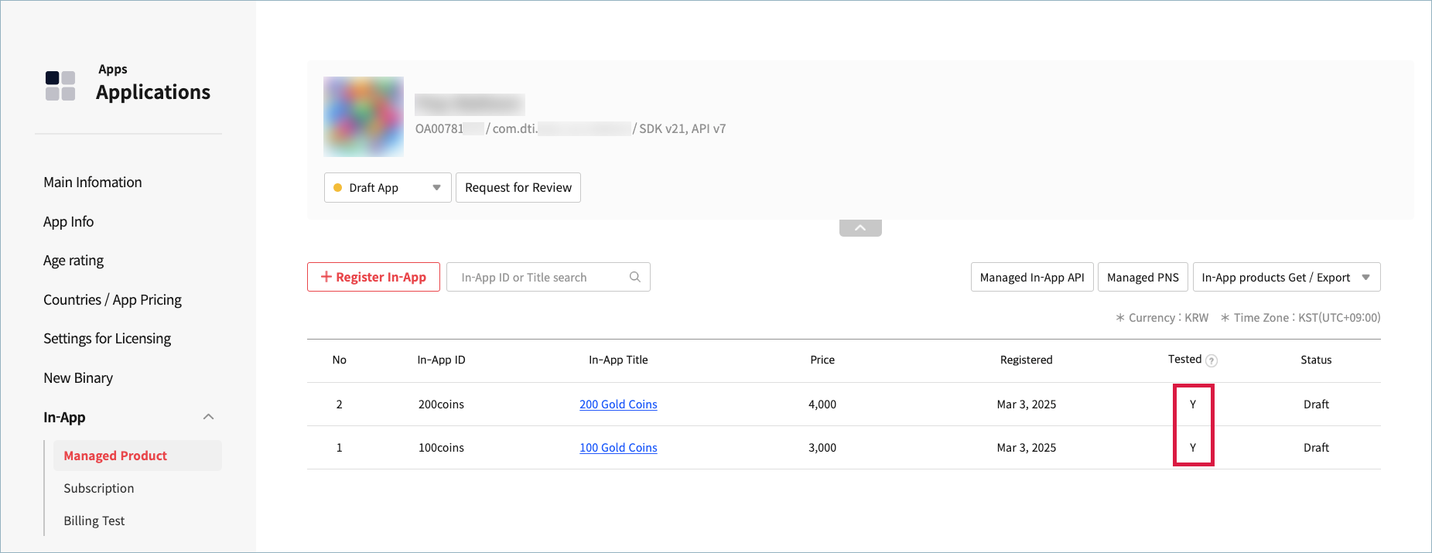Focus the In-App ID or Title search field
The width and height of the screenshot is (1432, 553).
(538, 278)
